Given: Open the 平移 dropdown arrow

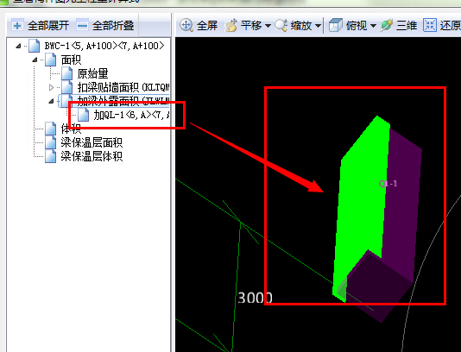Looking at the screenshot, I should coord(268,26).
